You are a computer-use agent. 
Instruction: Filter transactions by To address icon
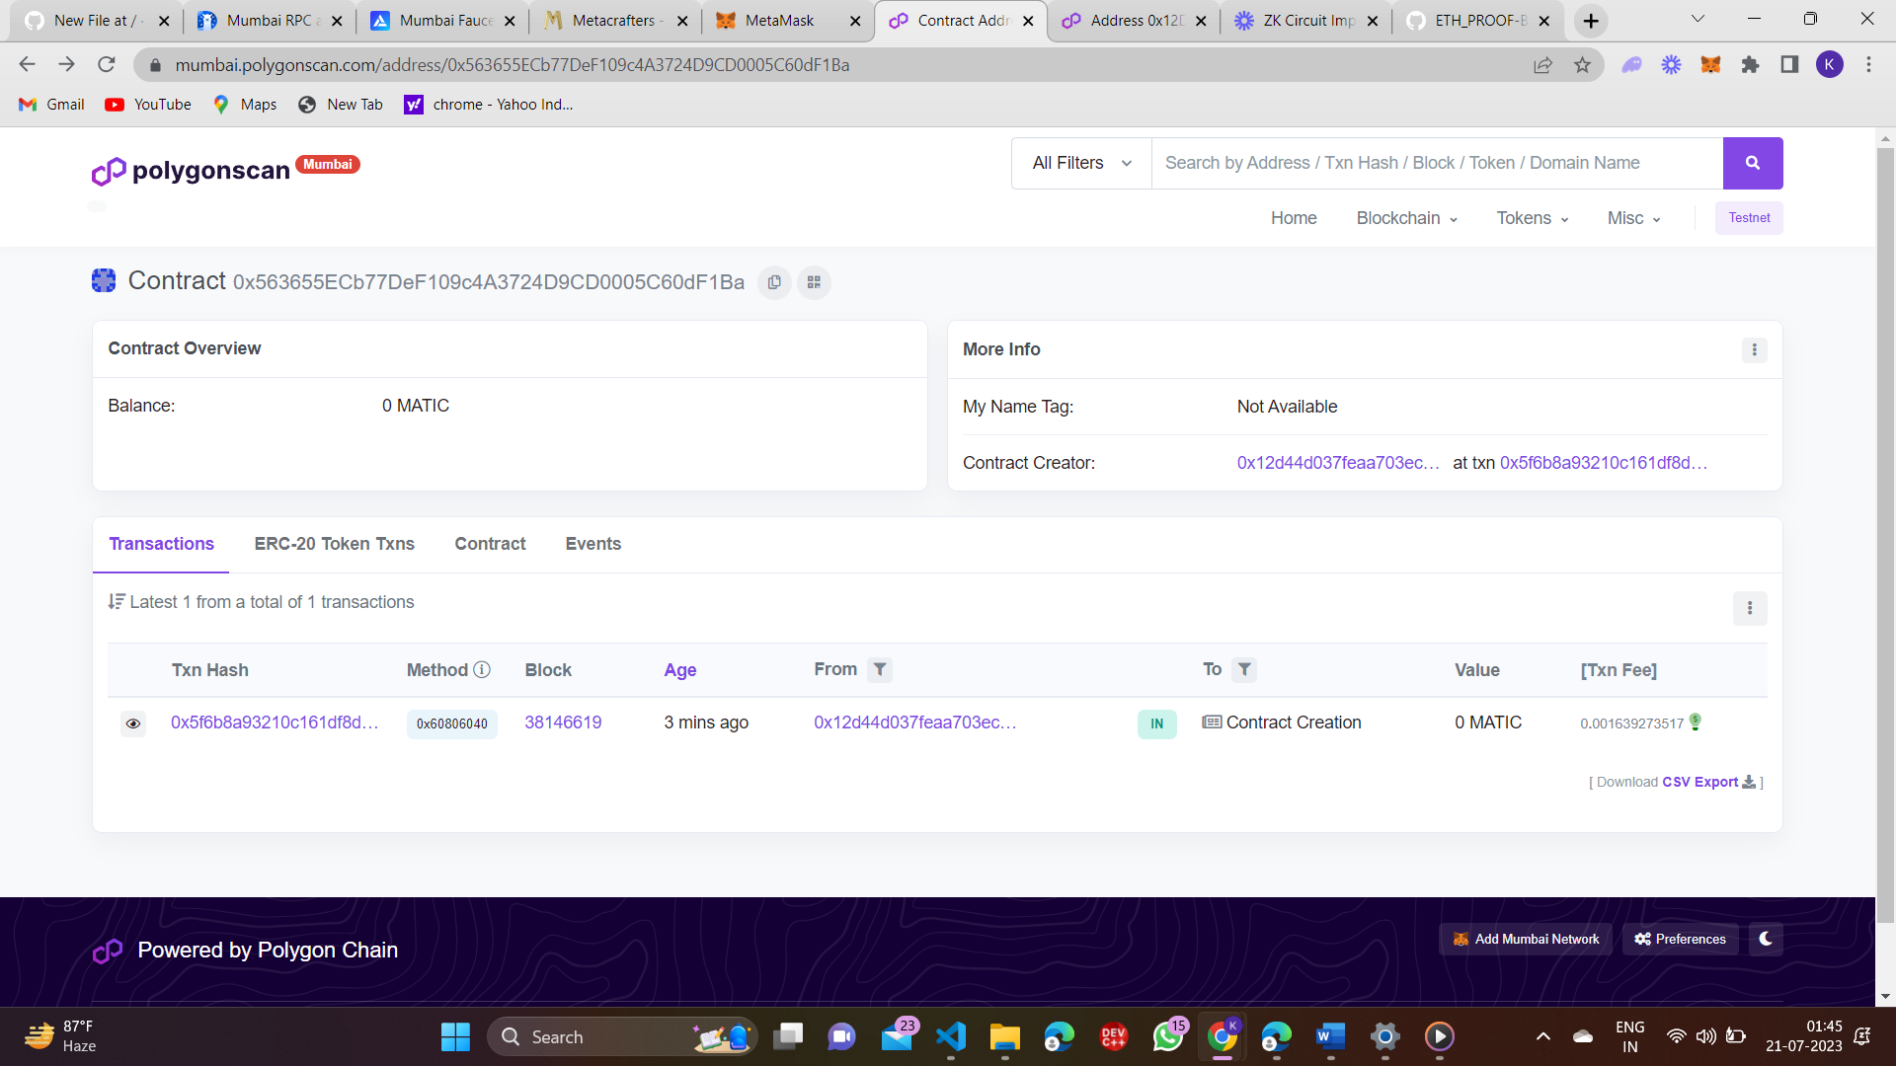click(x=1244, y=670)
